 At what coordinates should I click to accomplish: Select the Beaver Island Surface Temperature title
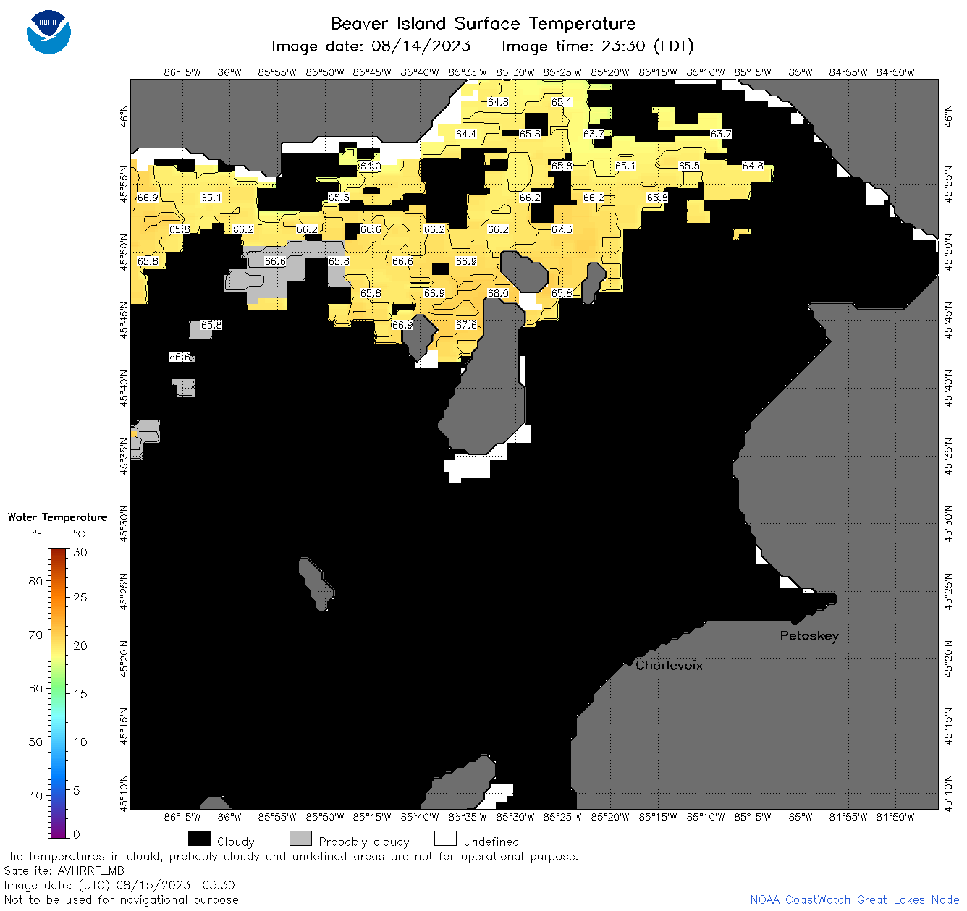(x=483, y=24)
